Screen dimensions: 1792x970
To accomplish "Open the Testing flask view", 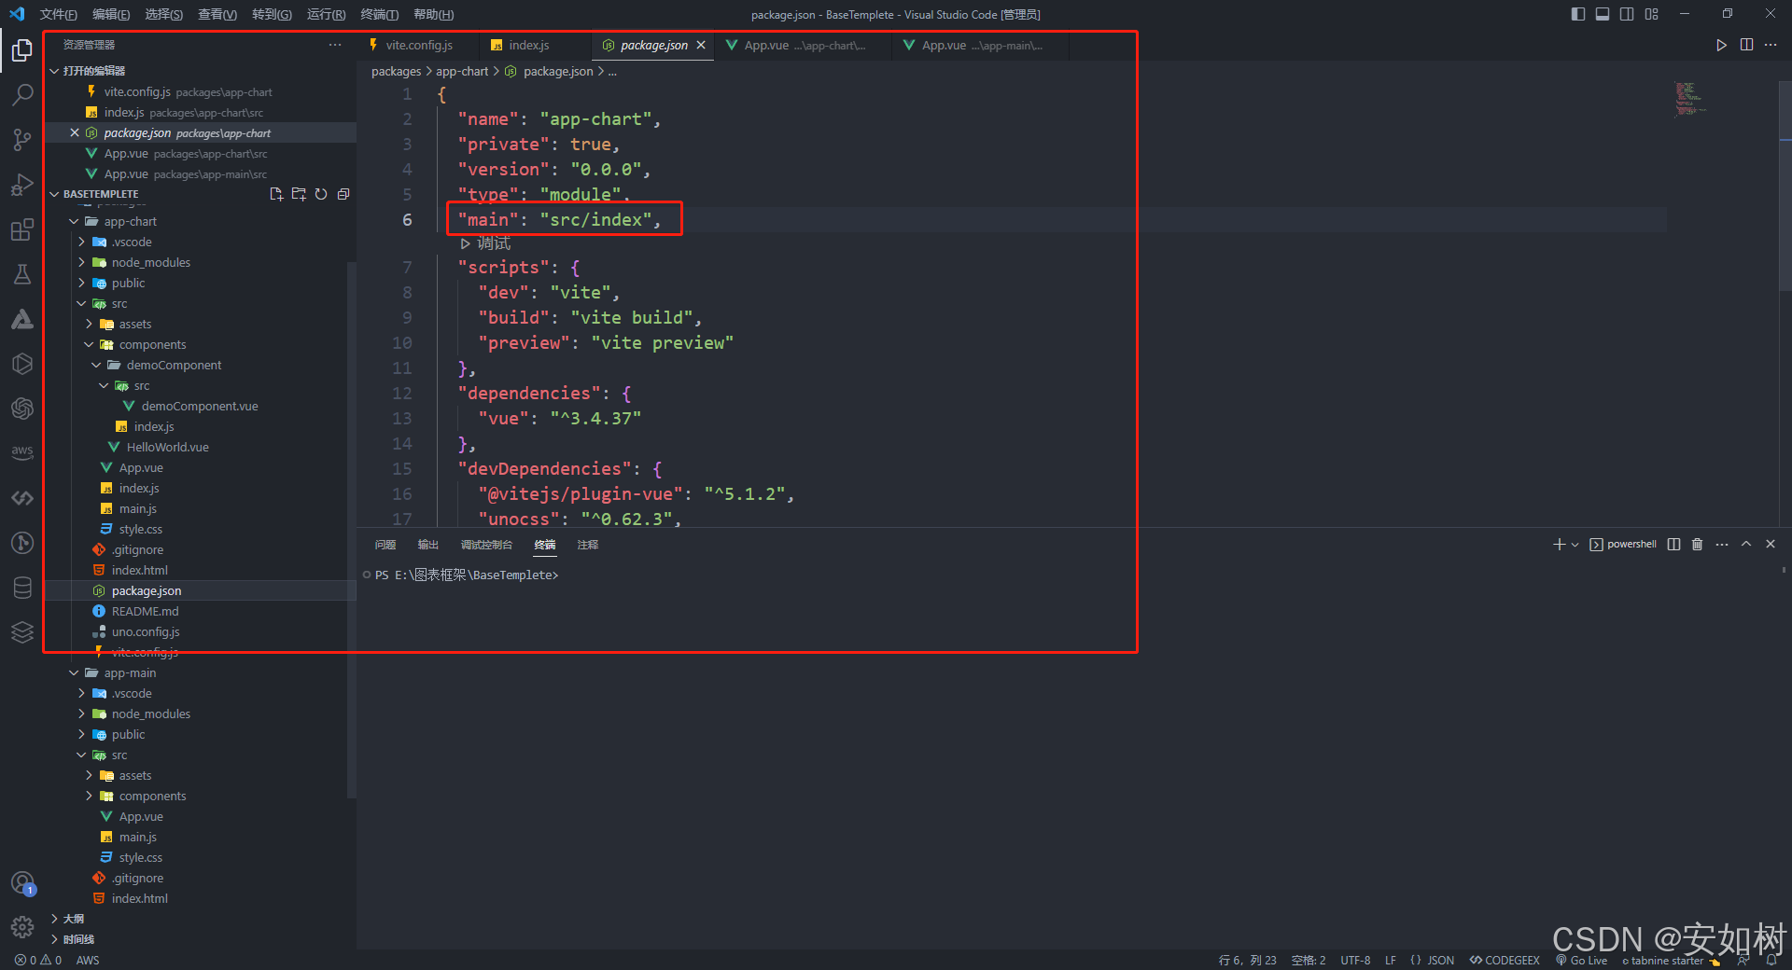I will click(22, 274).
